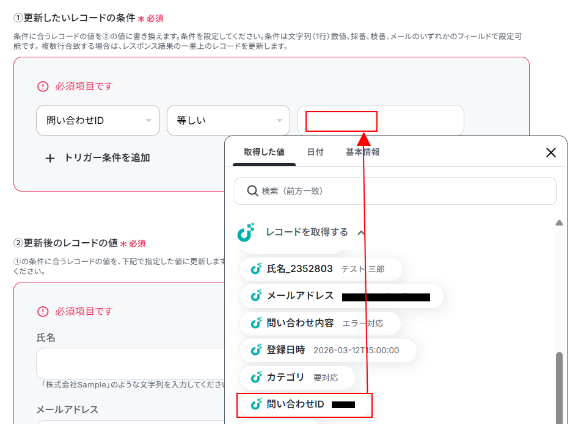Click the warning icon in section ①
Image resolution: width=581 pixels, height=424 pixels.
point(43,87)
